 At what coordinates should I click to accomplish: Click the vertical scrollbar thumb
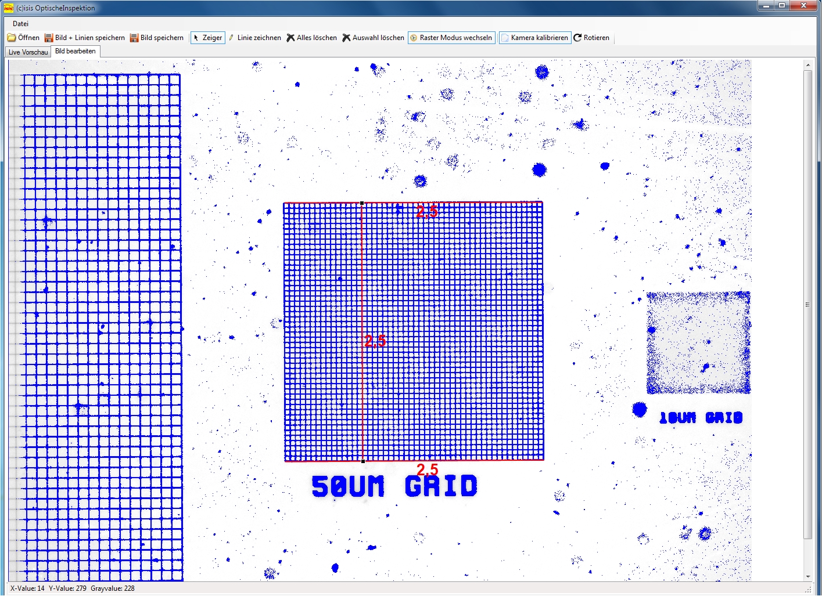807,304
